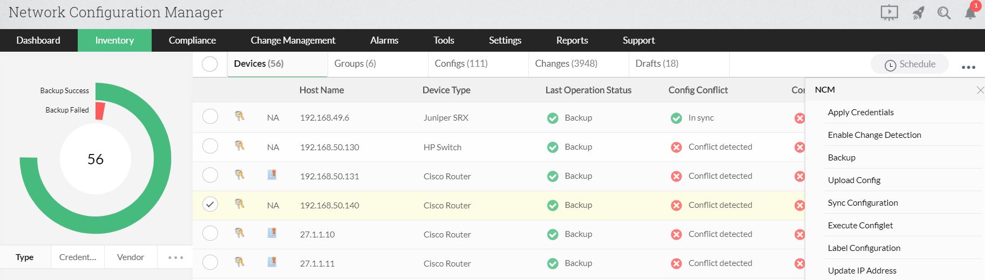Select the 192.168.49.6 device checkbox
985x280 pixels.
click(x=210, y=116)
